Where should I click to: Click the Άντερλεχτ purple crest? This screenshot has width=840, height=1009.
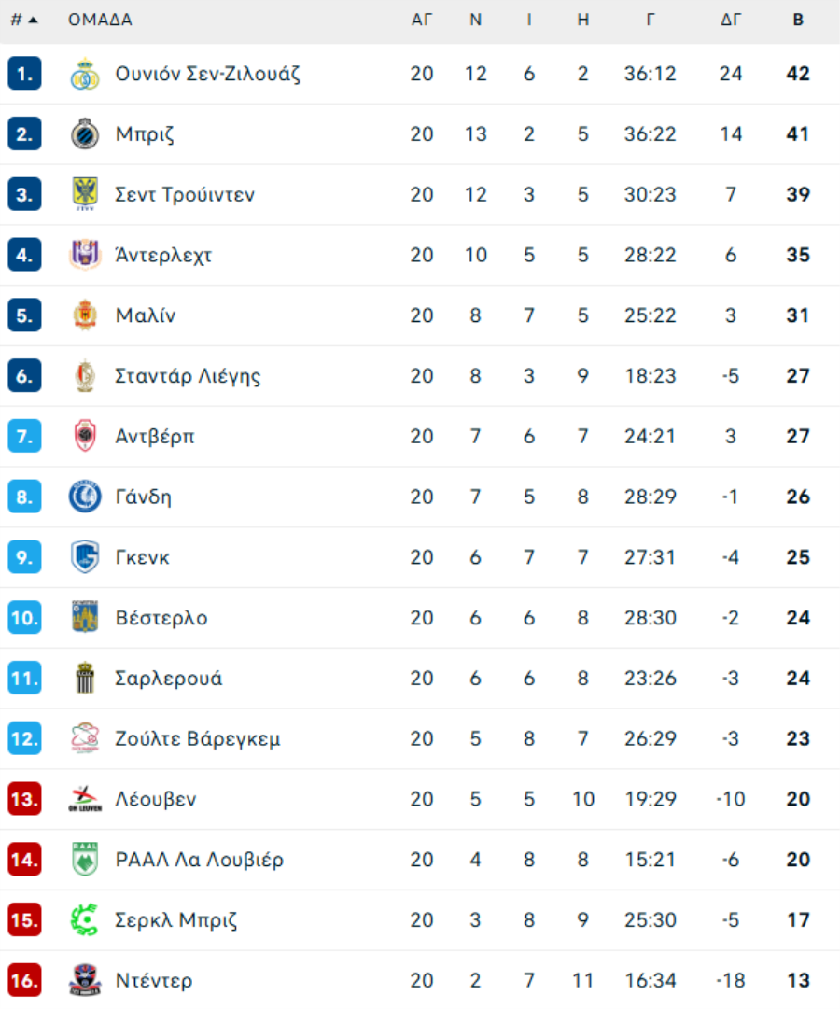85,255
